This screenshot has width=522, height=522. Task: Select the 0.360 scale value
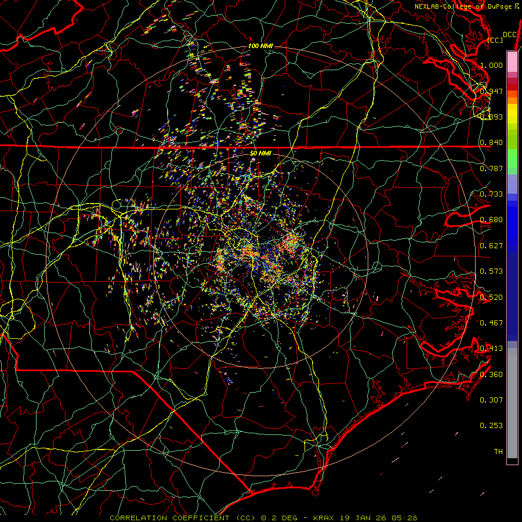(491, 375)
